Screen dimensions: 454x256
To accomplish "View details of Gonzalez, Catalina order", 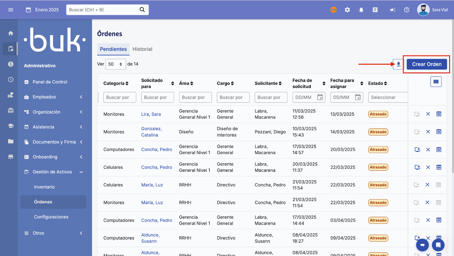I will 439,132.
